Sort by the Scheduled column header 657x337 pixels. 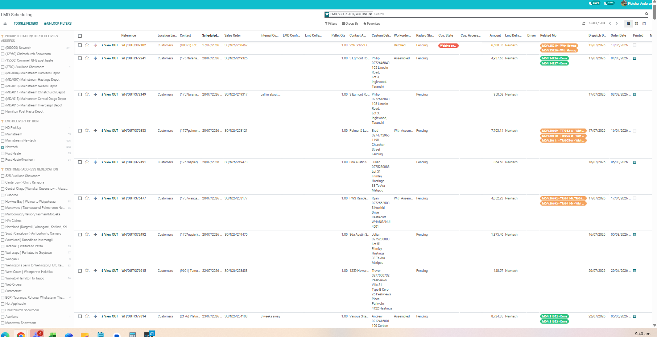click(211, 35)
